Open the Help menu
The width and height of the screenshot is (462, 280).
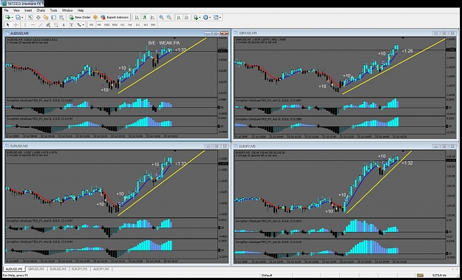pyautogui.click(x=81, y=10)
